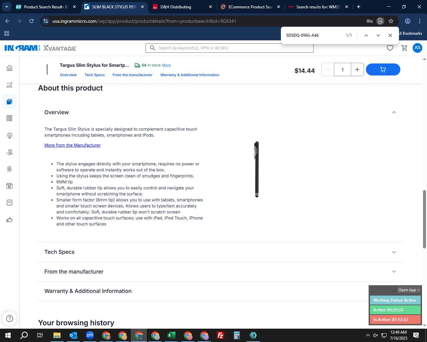Decrease quantity with minus button
The height and width of the screenshot is (342, 427).
click(x=328, y=69)
